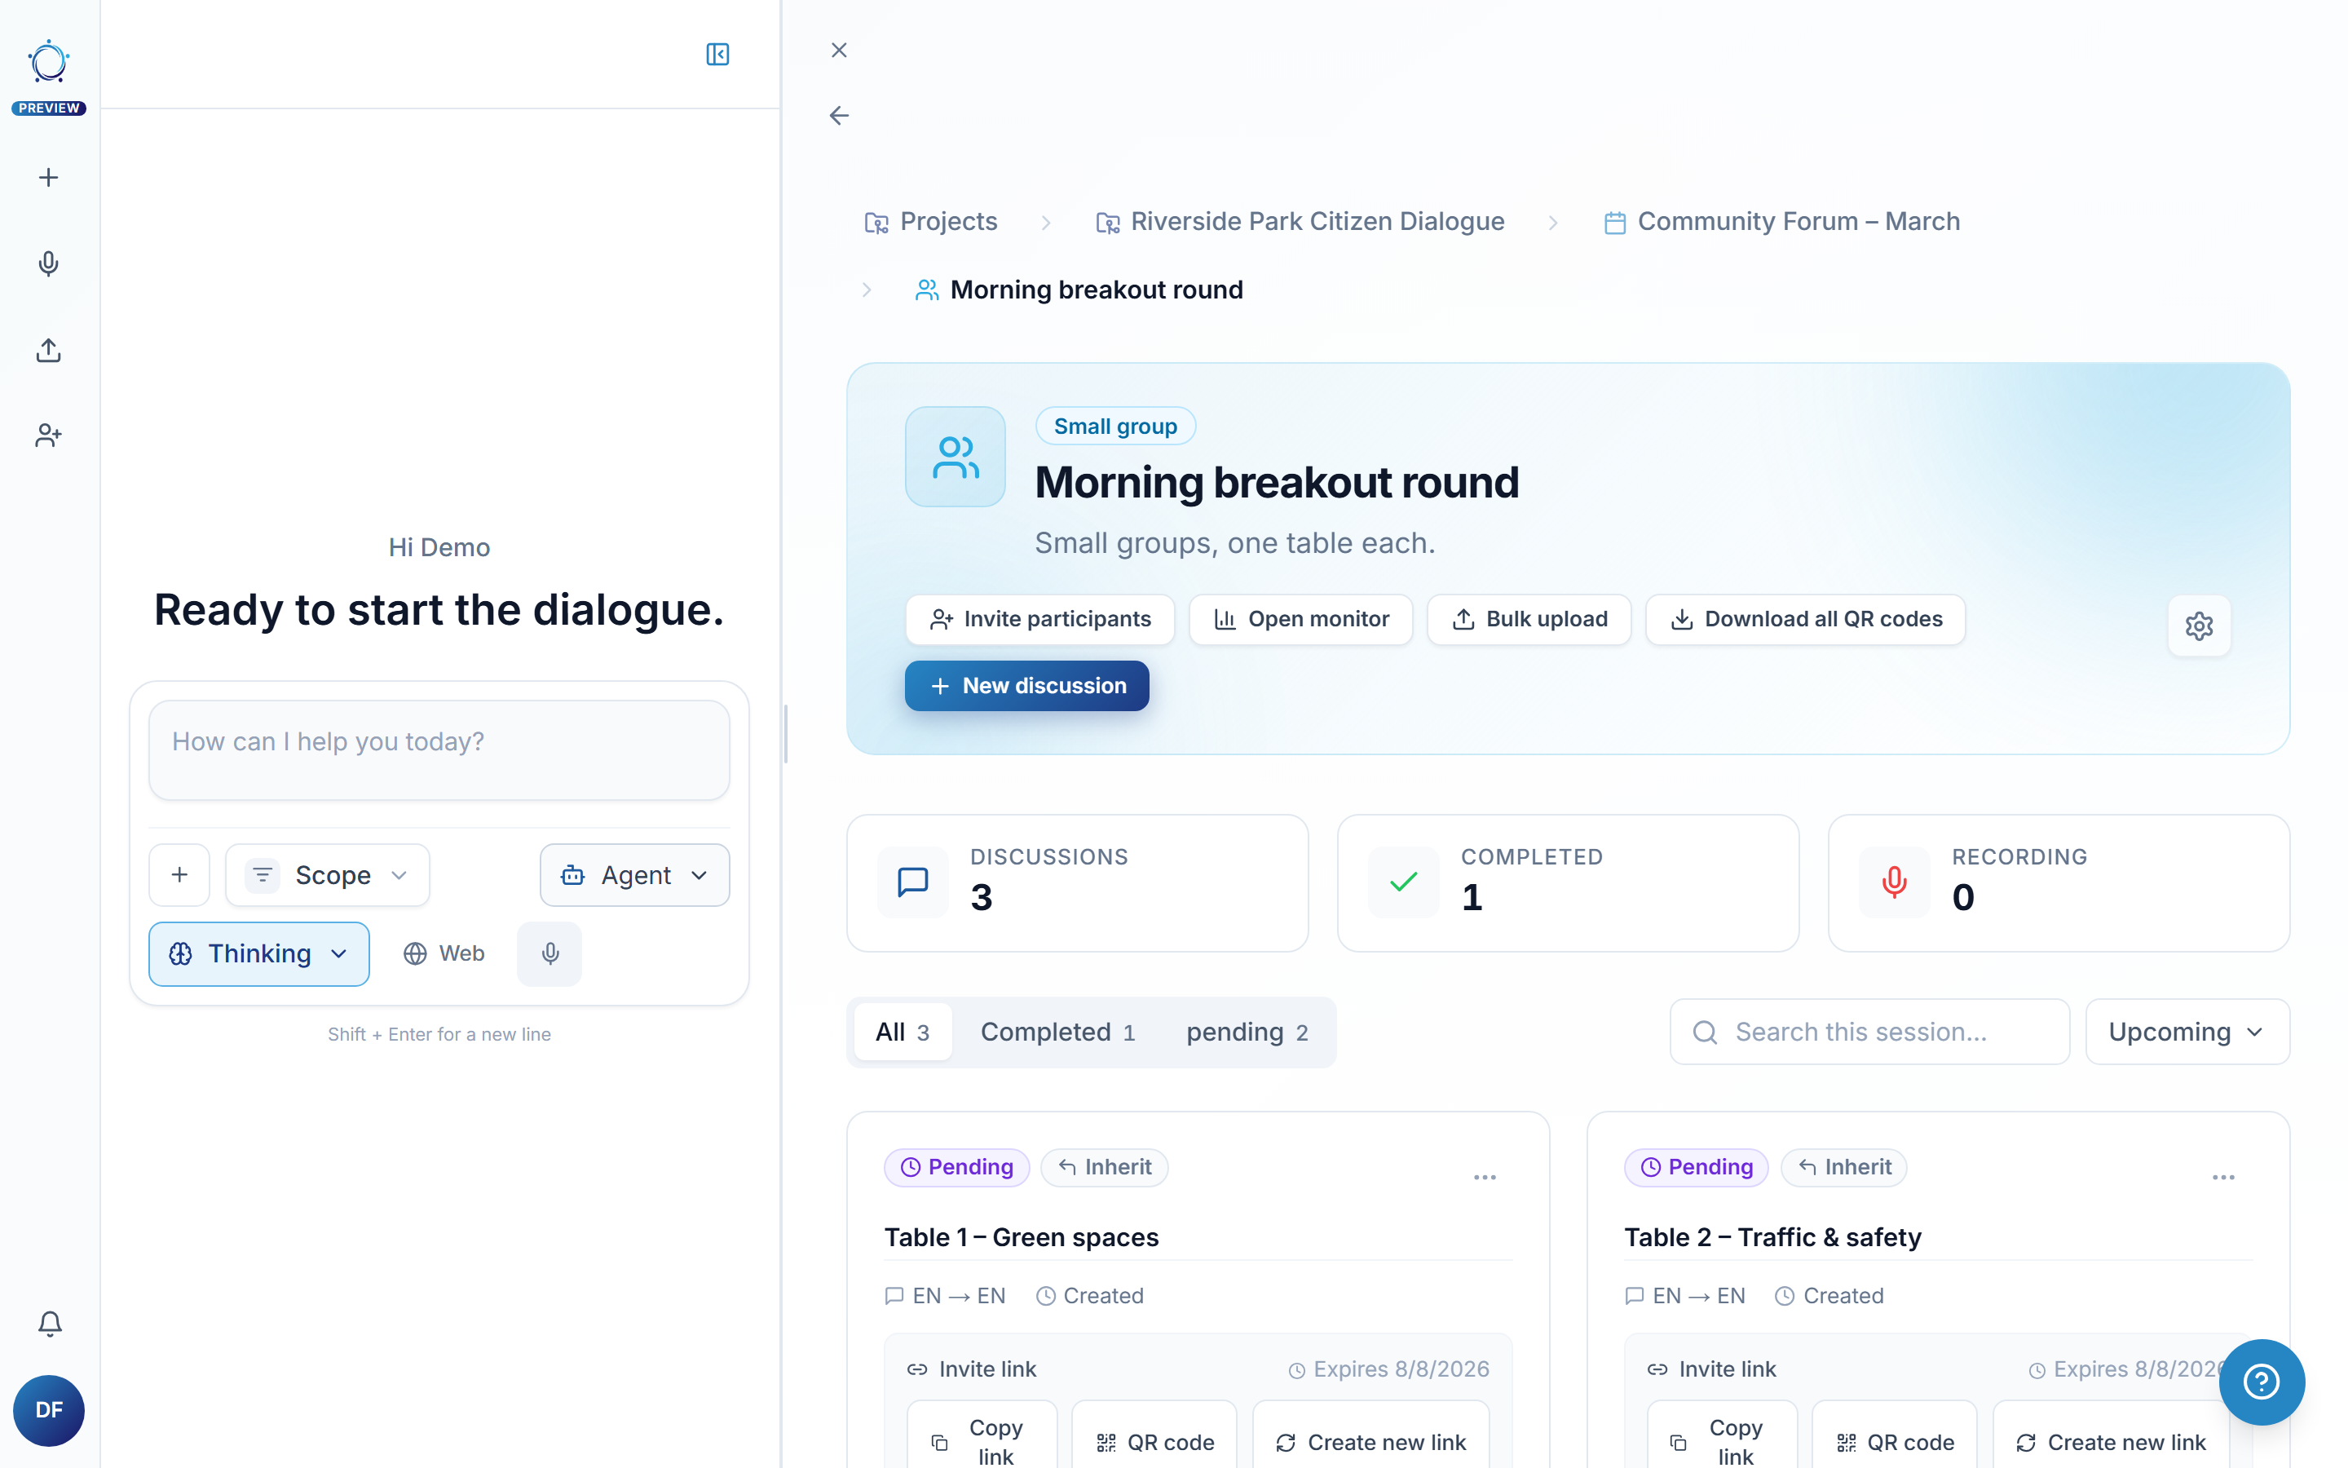
Task: Open the three-dot menu for Table 2 – Traffic & safety
Action: (2224, 1177)
